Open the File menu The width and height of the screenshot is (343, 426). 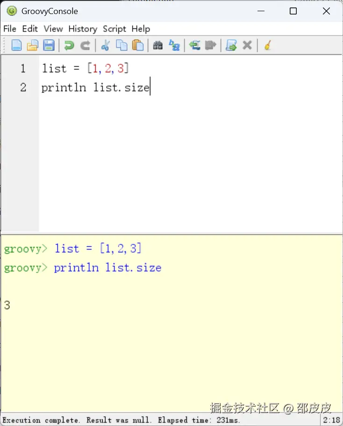10,29
